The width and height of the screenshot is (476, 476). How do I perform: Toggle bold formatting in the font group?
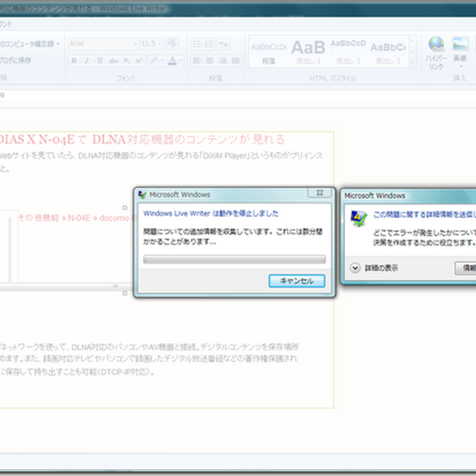74,61
